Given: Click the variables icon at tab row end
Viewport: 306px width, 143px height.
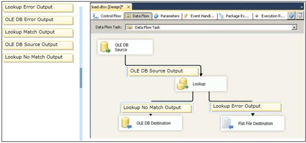Looking at the screenshot, I should pos(299,16).
